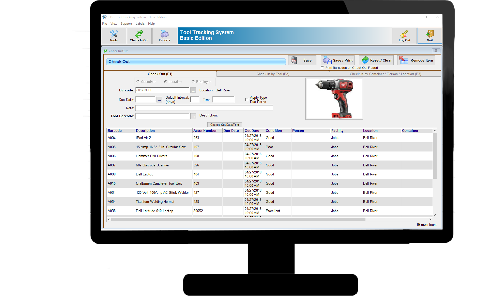This screenshot has height=296, width=500.
Task: Select the Employee radio option
Action: (x=193, y=82)
